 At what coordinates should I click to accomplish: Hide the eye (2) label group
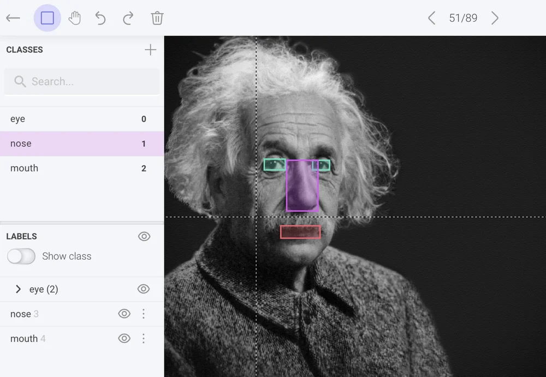click(x=144, y=289)
